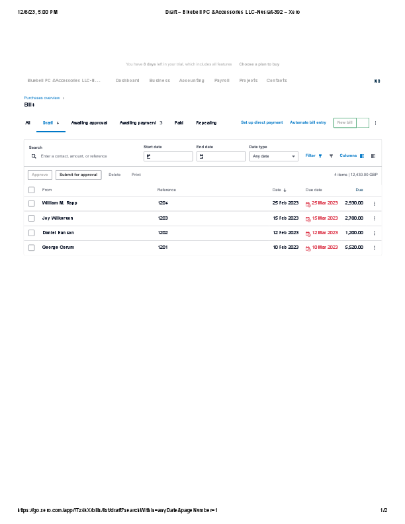Open the Set up direct payment link

[x=262, y=122]
